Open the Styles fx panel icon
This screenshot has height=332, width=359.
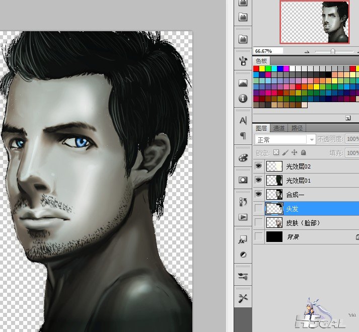point(243,239)
